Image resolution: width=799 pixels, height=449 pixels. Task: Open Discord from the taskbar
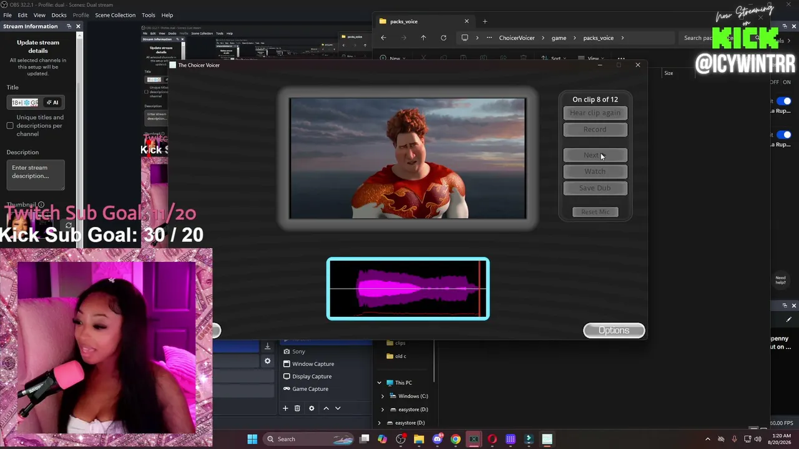pyautogui.click(x=437, y=439)
